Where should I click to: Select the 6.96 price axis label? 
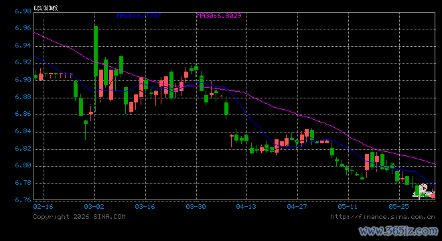23,28
